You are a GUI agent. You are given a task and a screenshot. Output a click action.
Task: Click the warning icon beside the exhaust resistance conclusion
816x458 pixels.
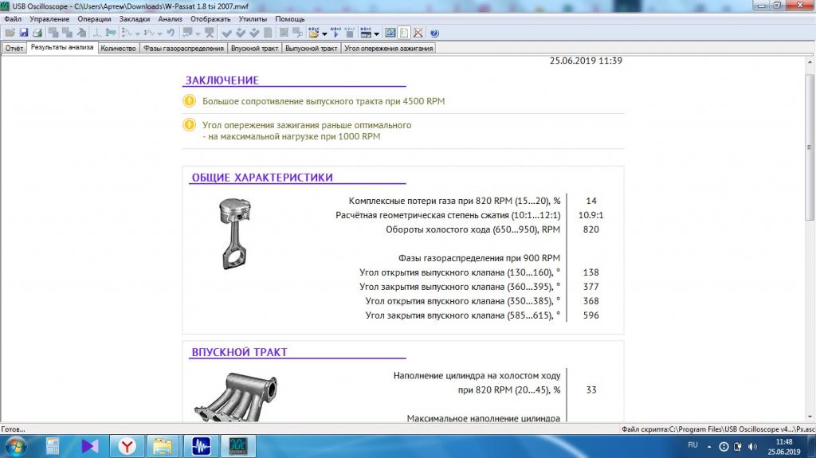190,100
